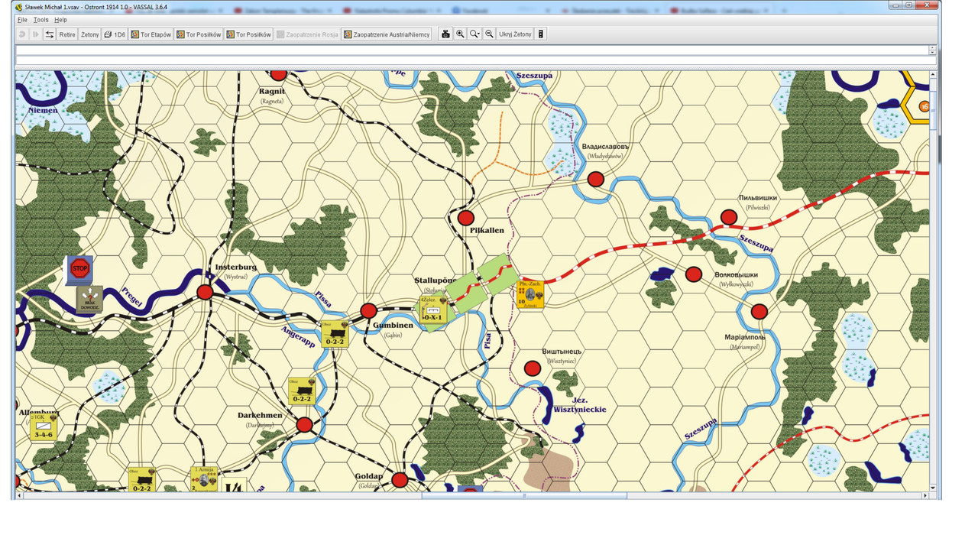Screen dimensions: 978x548
Task: Click the step-forward log icon
Action: tap(35, 34)
